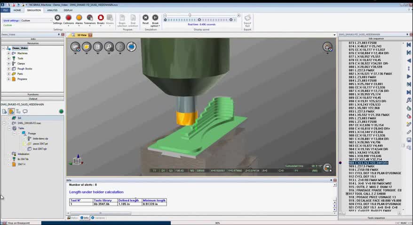The image size is (413, 225).
Task: Expand line 917 TOOL CALL in job sequence
Action: 347,194
